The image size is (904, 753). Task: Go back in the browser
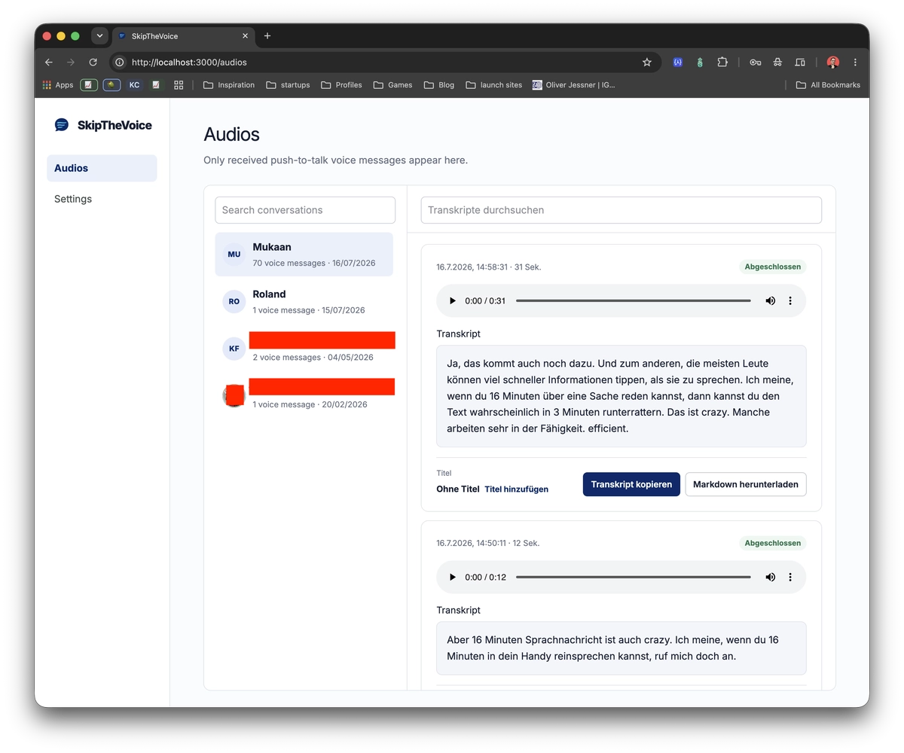49,62
